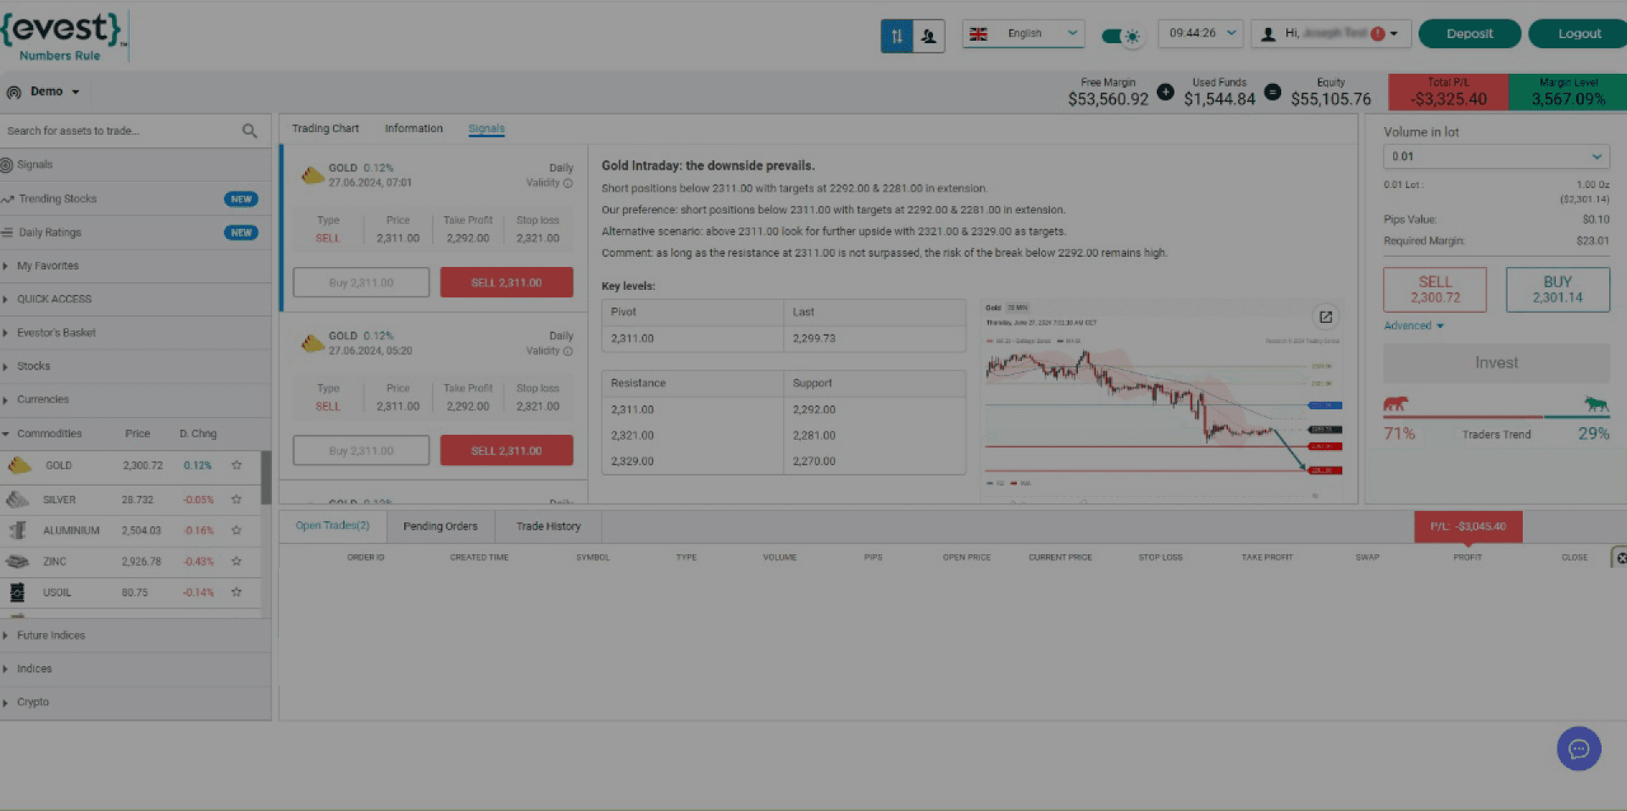Toggle the dark/light theme switch
The width and height of the screenshot is (1627, 811).
pyautogui.click(x=1121, y=36)
